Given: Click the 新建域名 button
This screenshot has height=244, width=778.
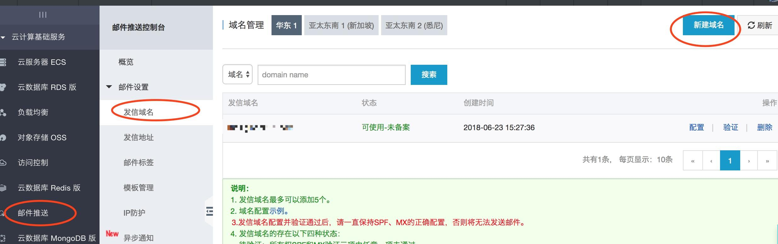Looking at the screenshot, I should 708,25.
